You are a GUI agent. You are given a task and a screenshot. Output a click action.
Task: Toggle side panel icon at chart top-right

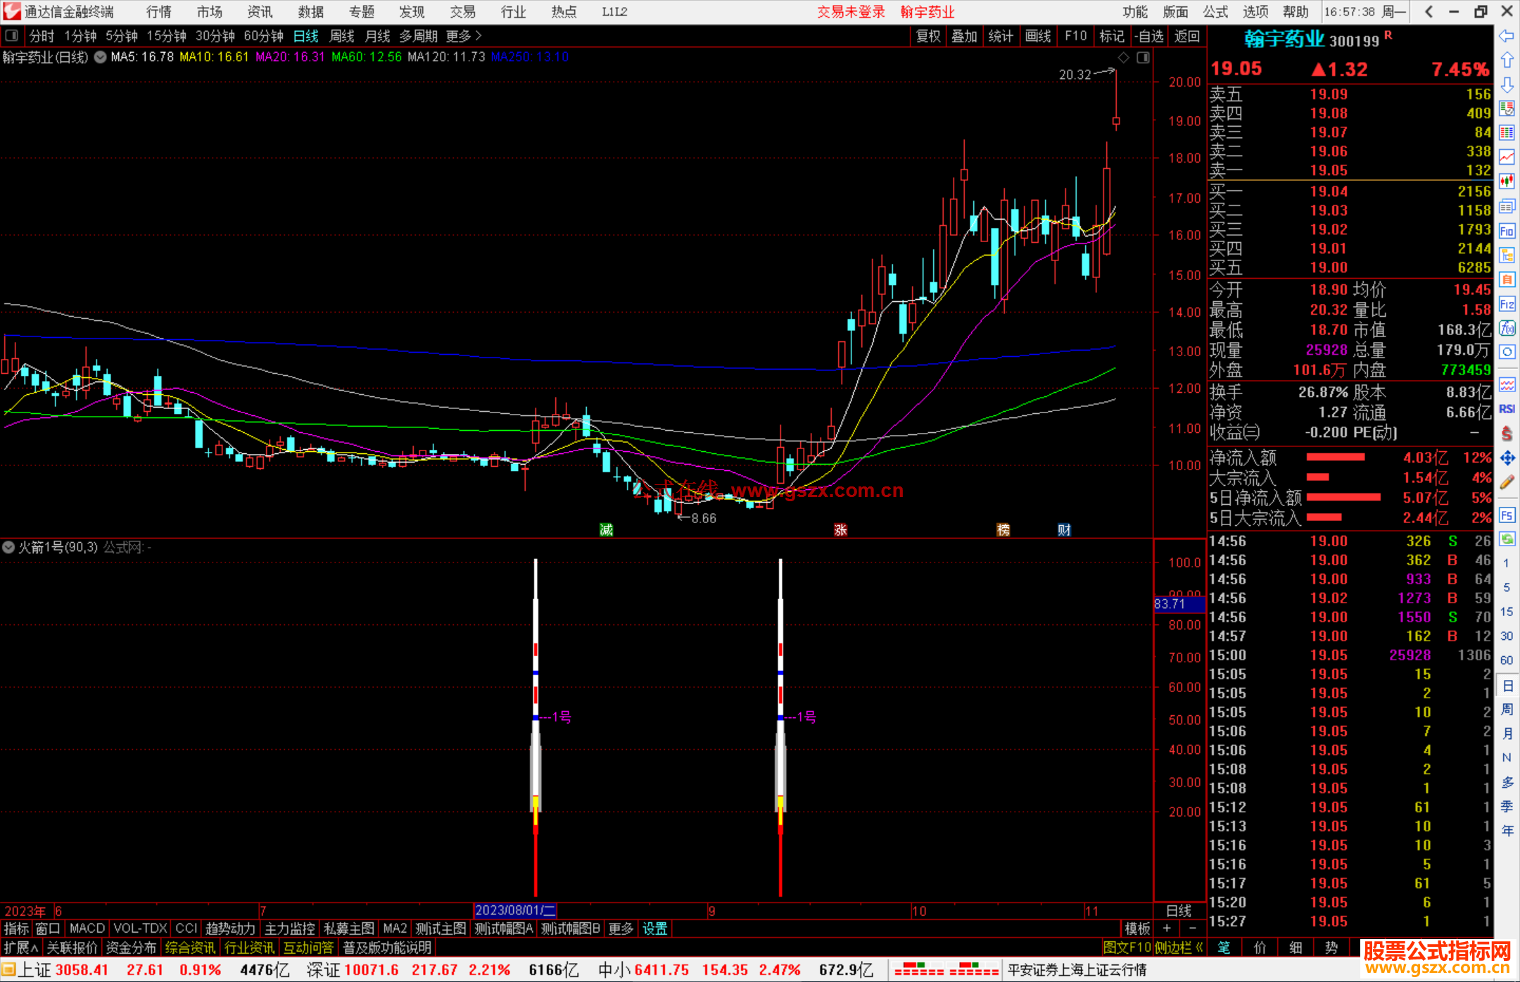(x=1143, y=58)
